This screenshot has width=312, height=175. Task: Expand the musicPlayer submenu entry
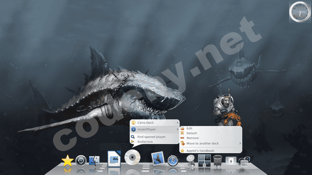click(154, 129)
